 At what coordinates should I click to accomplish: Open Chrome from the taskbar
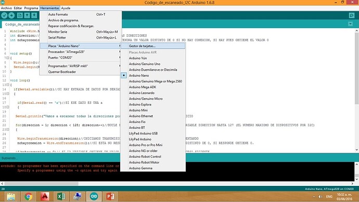tap(29, 196)
